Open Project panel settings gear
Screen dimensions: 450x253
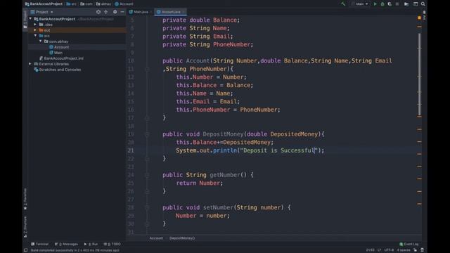click(x=115, y=12)
